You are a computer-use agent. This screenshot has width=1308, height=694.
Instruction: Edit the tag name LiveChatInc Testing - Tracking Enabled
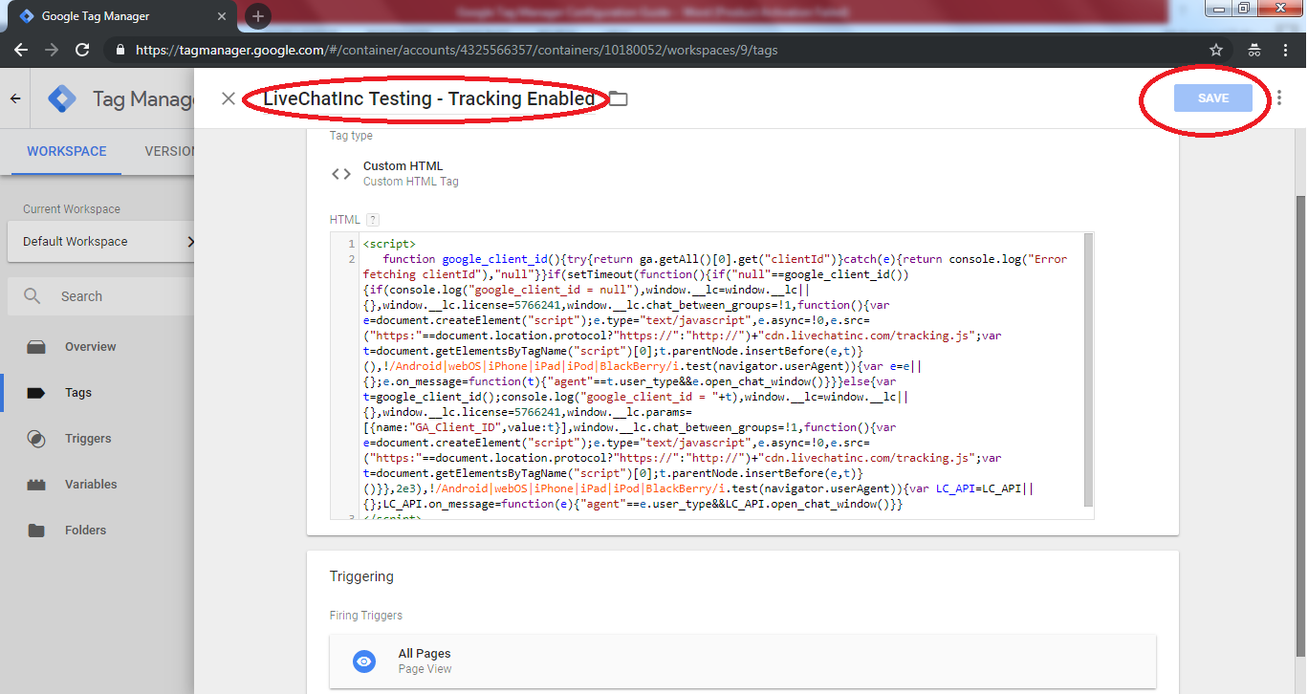[x=429, y=98]
